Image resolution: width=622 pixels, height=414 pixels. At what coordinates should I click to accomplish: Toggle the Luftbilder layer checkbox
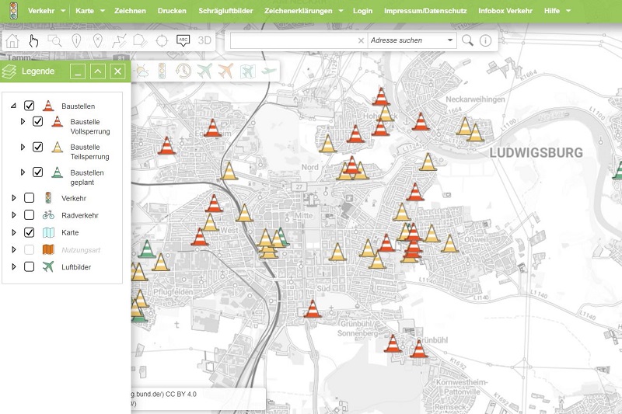tap(30, 266)
